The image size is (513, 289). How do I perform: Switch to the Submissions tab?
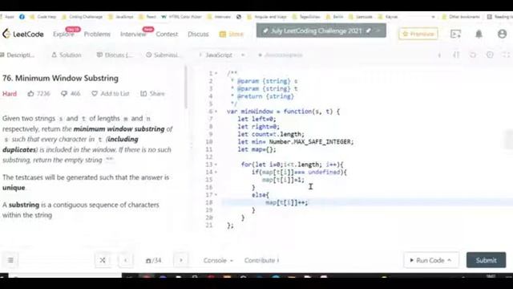click(x=163, y=55)
